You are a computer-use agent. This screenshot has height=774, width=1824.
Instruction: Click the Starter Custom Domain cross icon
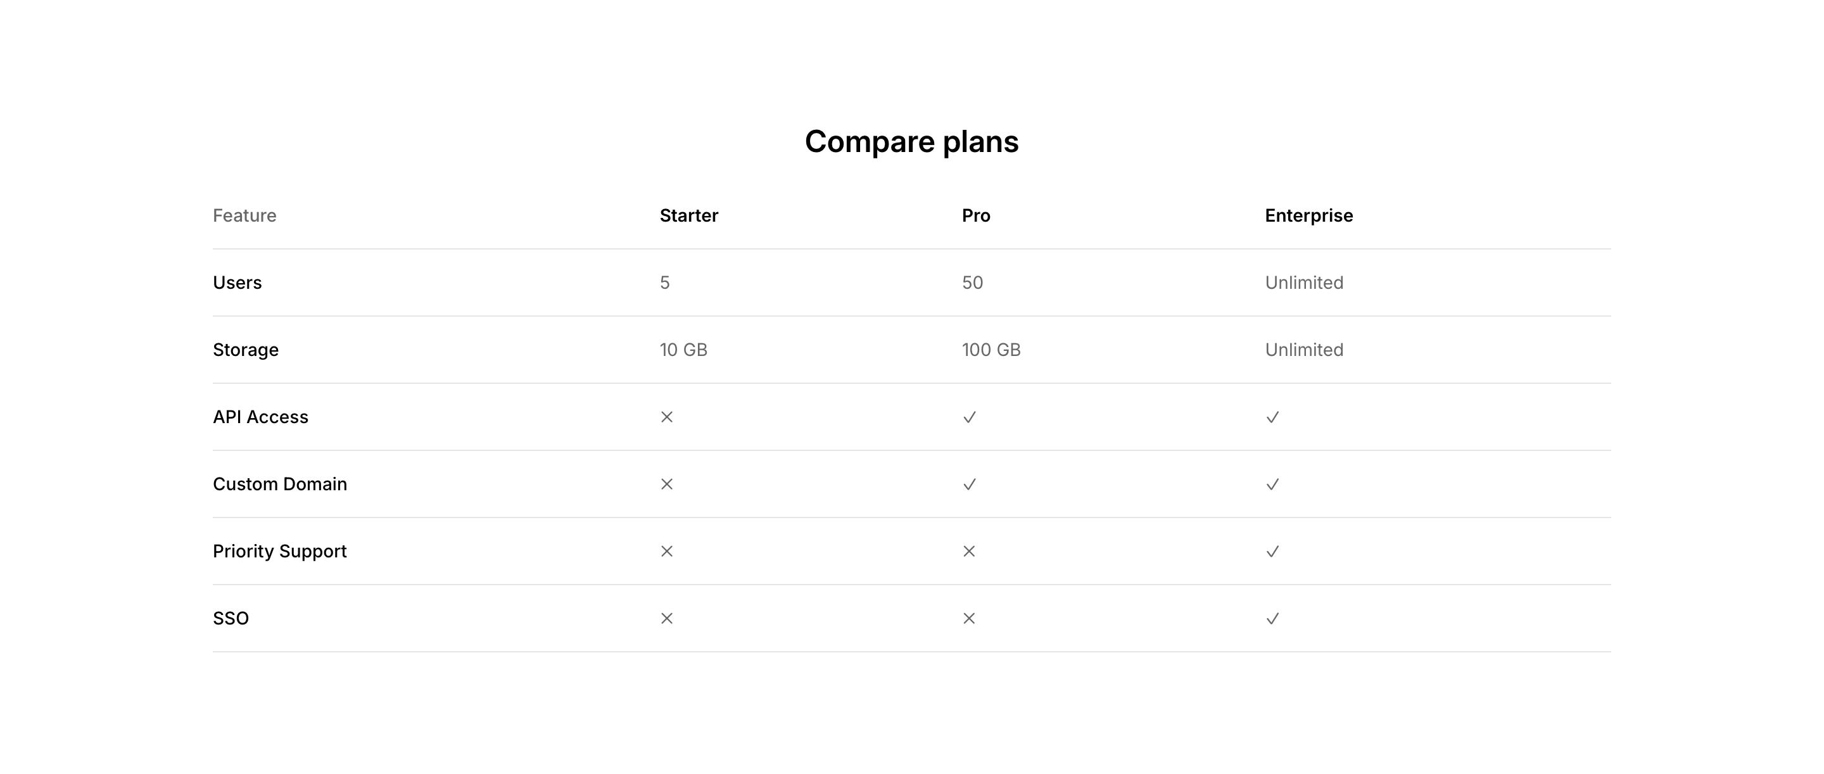(666, 485)
